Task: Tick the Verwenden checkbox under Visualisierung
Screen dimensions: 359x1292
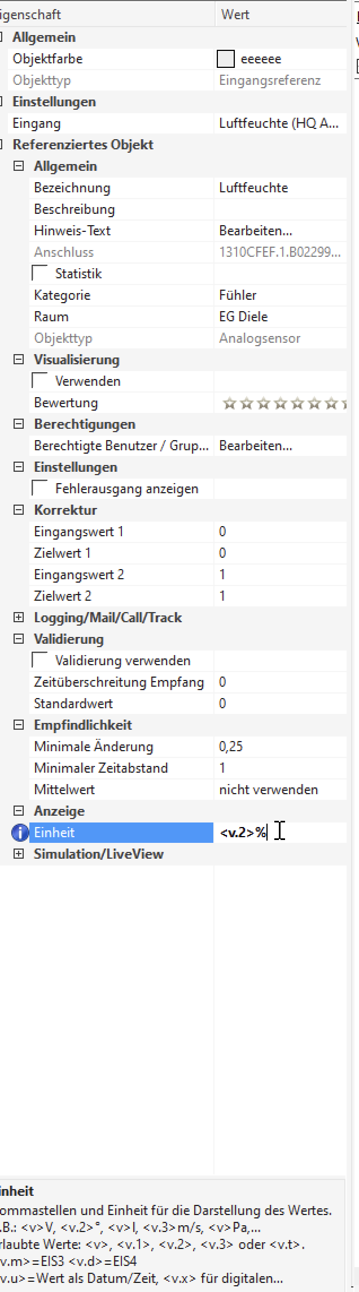Action: point(40,381)
